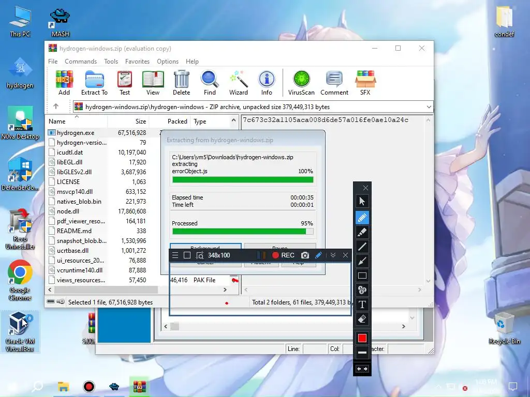
Task: Open Google Chrome desktop shortcut
Action: (20, 280)
